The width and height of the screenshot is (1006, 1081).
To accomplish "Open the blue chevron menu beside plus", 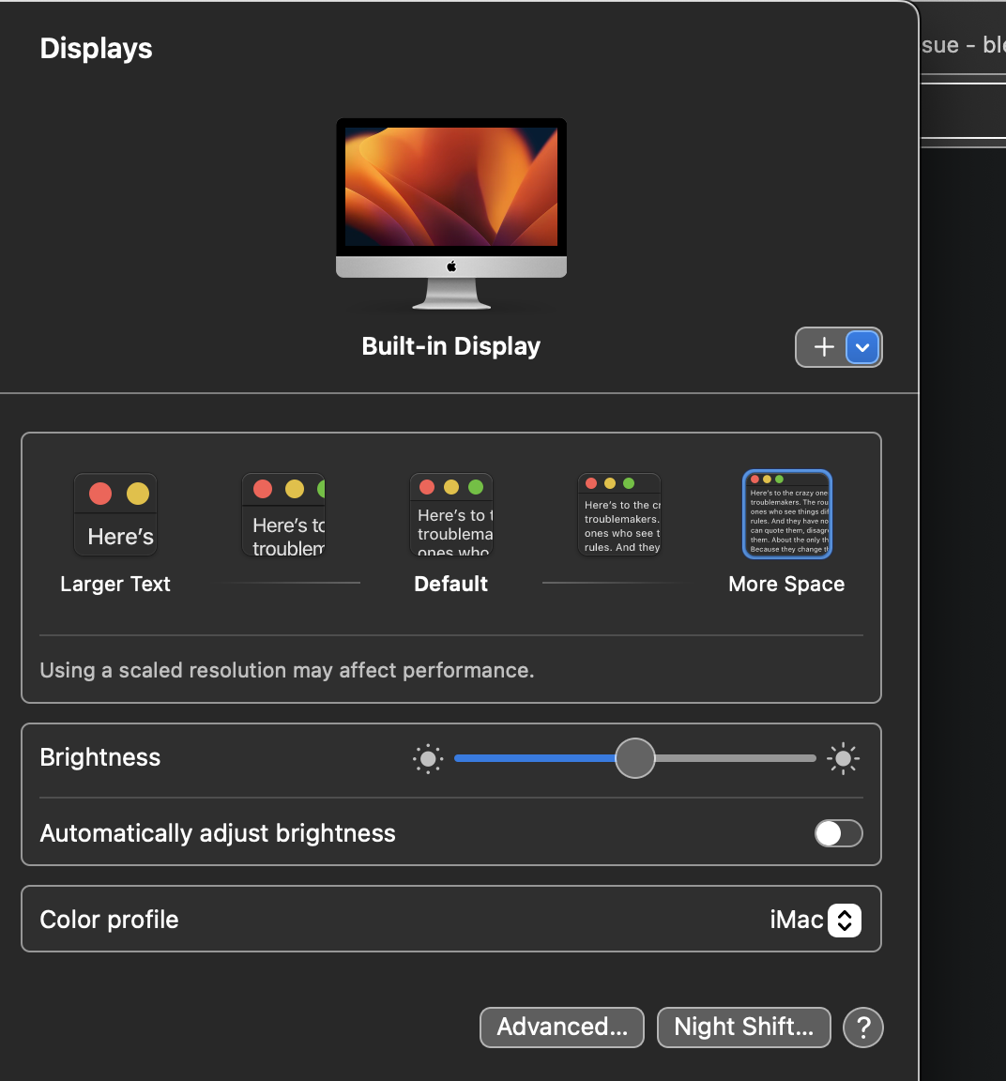I will [x=862, y=347].
